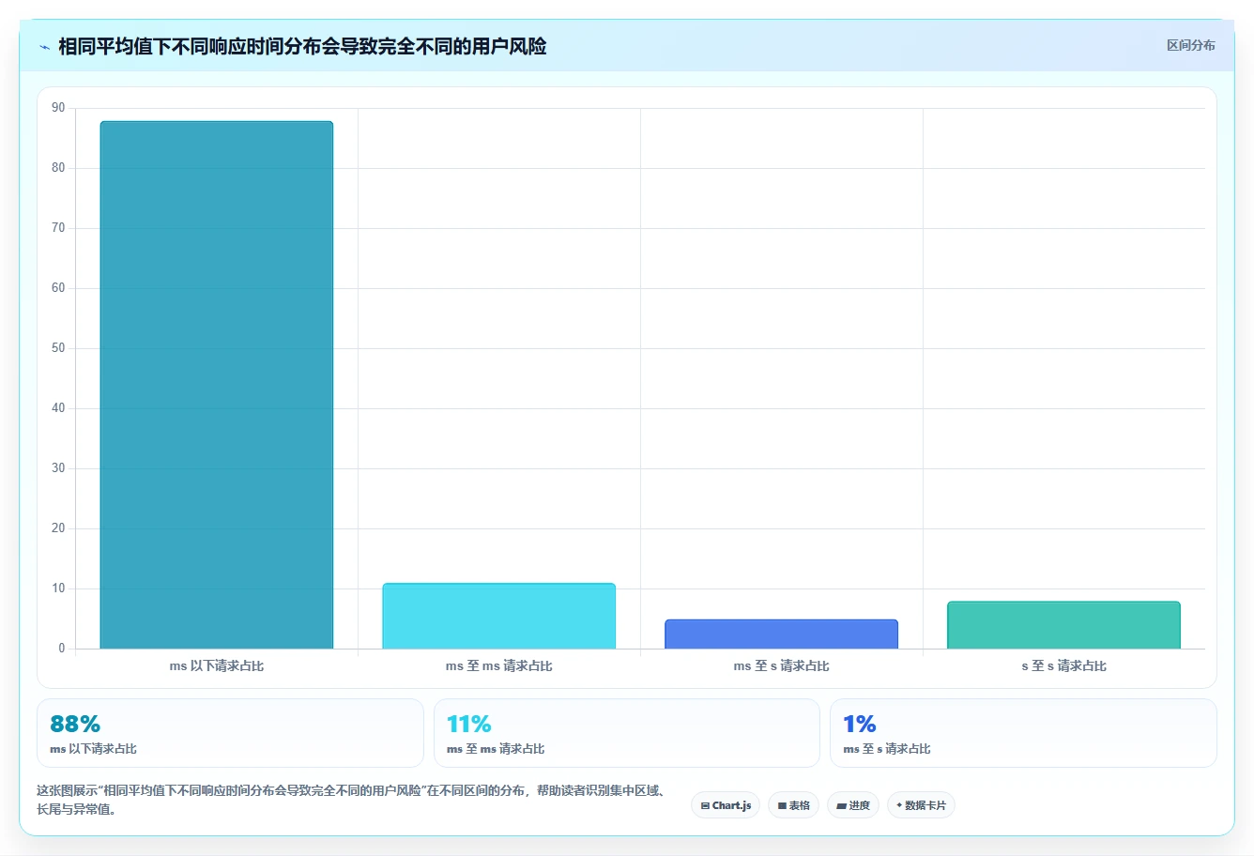Click the Chart.js chip
Viewport: 1254px width, 856px height.
(726, 805)
